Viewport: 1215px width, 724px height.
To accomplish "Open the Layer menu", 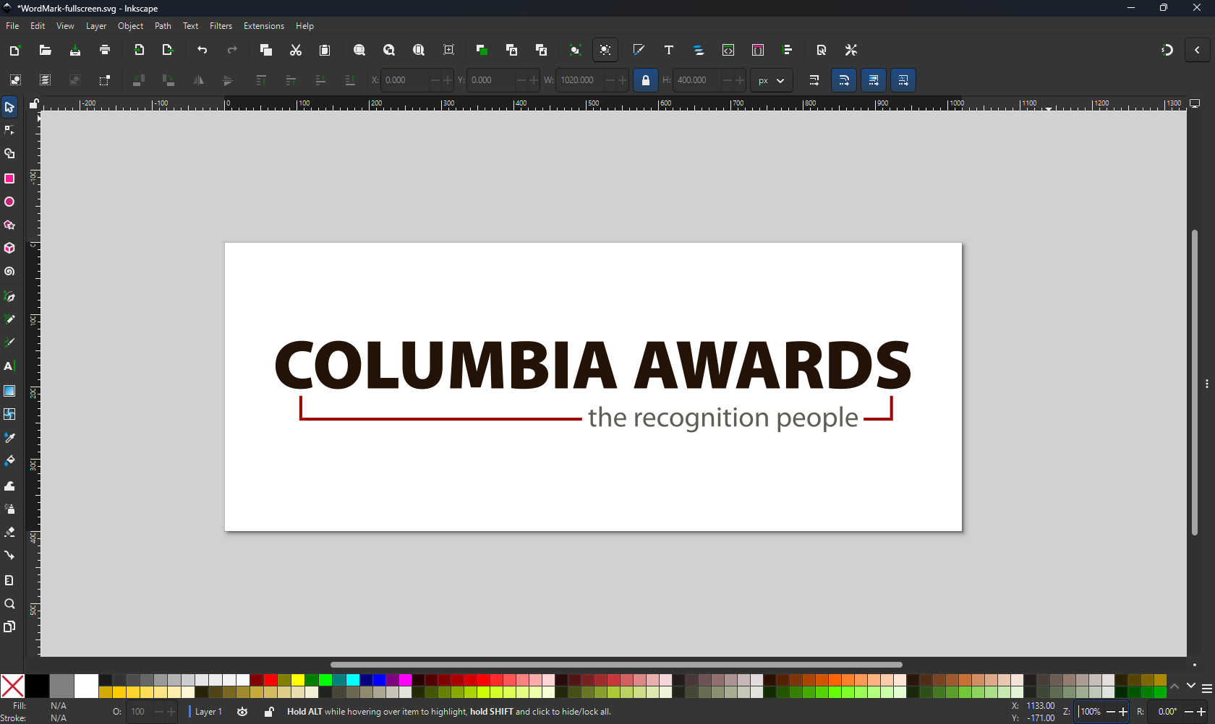I will click(96, 26).
